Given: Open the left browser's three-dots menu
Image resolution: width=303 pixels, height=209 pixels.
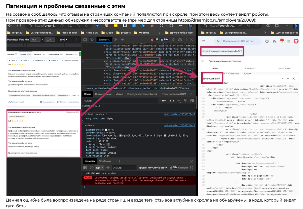Looking at the screenshot, I should tap(180, 26).
